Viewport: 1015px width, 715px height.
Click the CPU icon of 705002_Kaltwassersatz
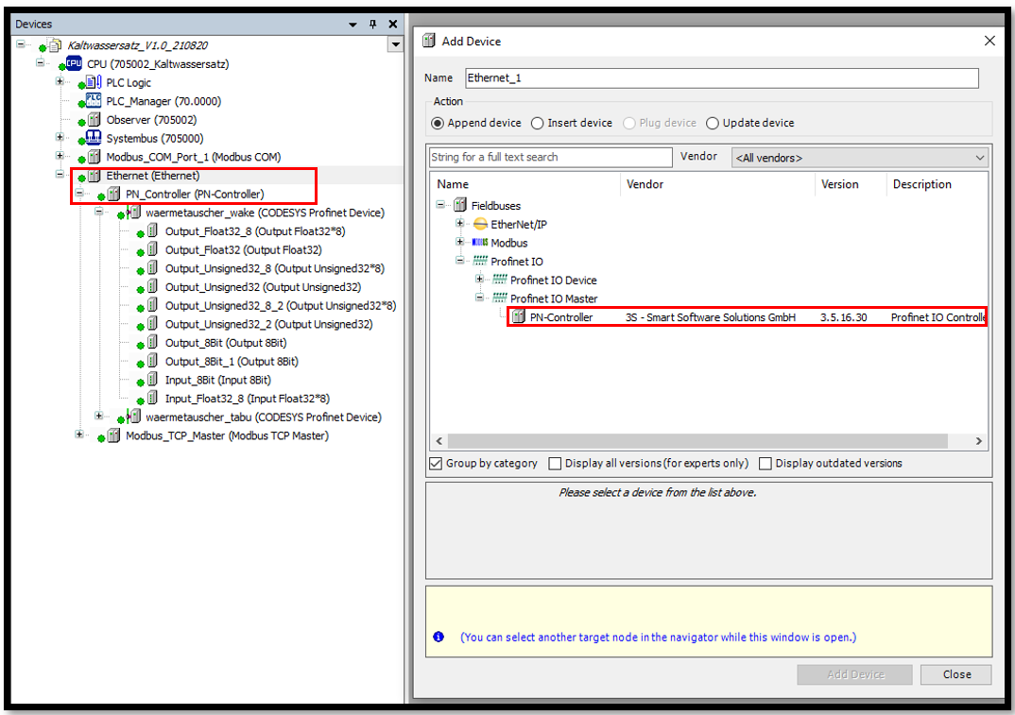pyautogui.click(x=74, y=64)
